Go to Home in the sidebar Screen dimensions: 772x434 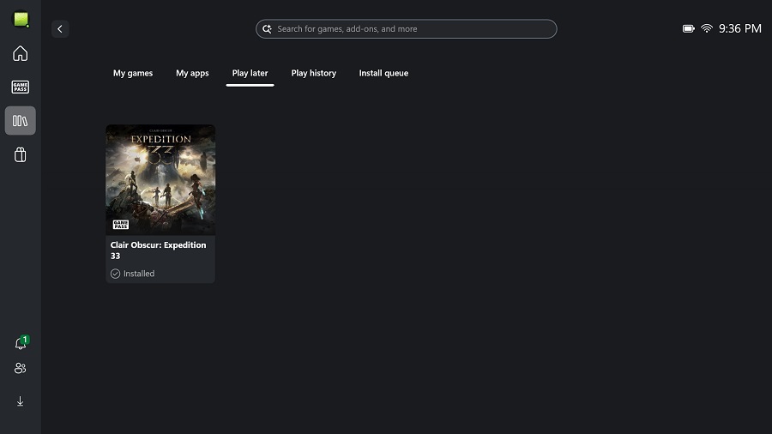click(x=21, y=54)
